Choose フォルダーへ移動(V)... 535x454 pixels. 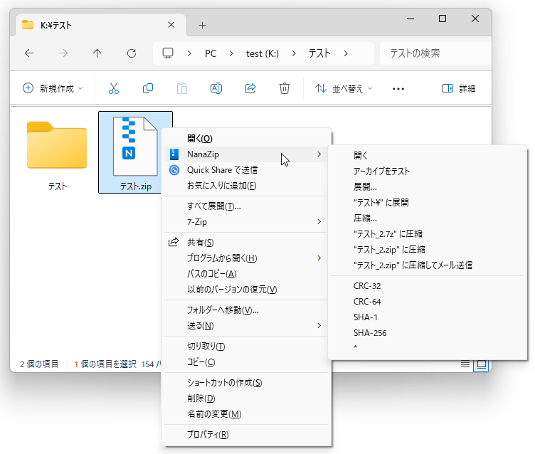(x=246, y=310)
